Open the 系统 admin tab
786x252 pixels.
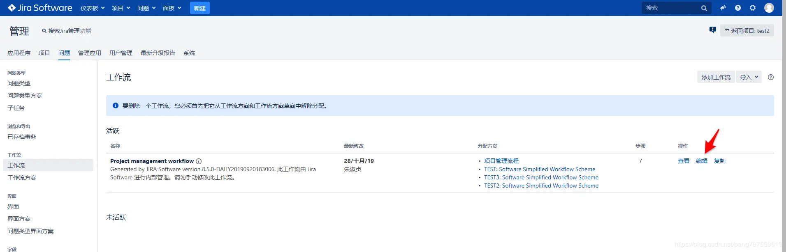coord(189,53)
